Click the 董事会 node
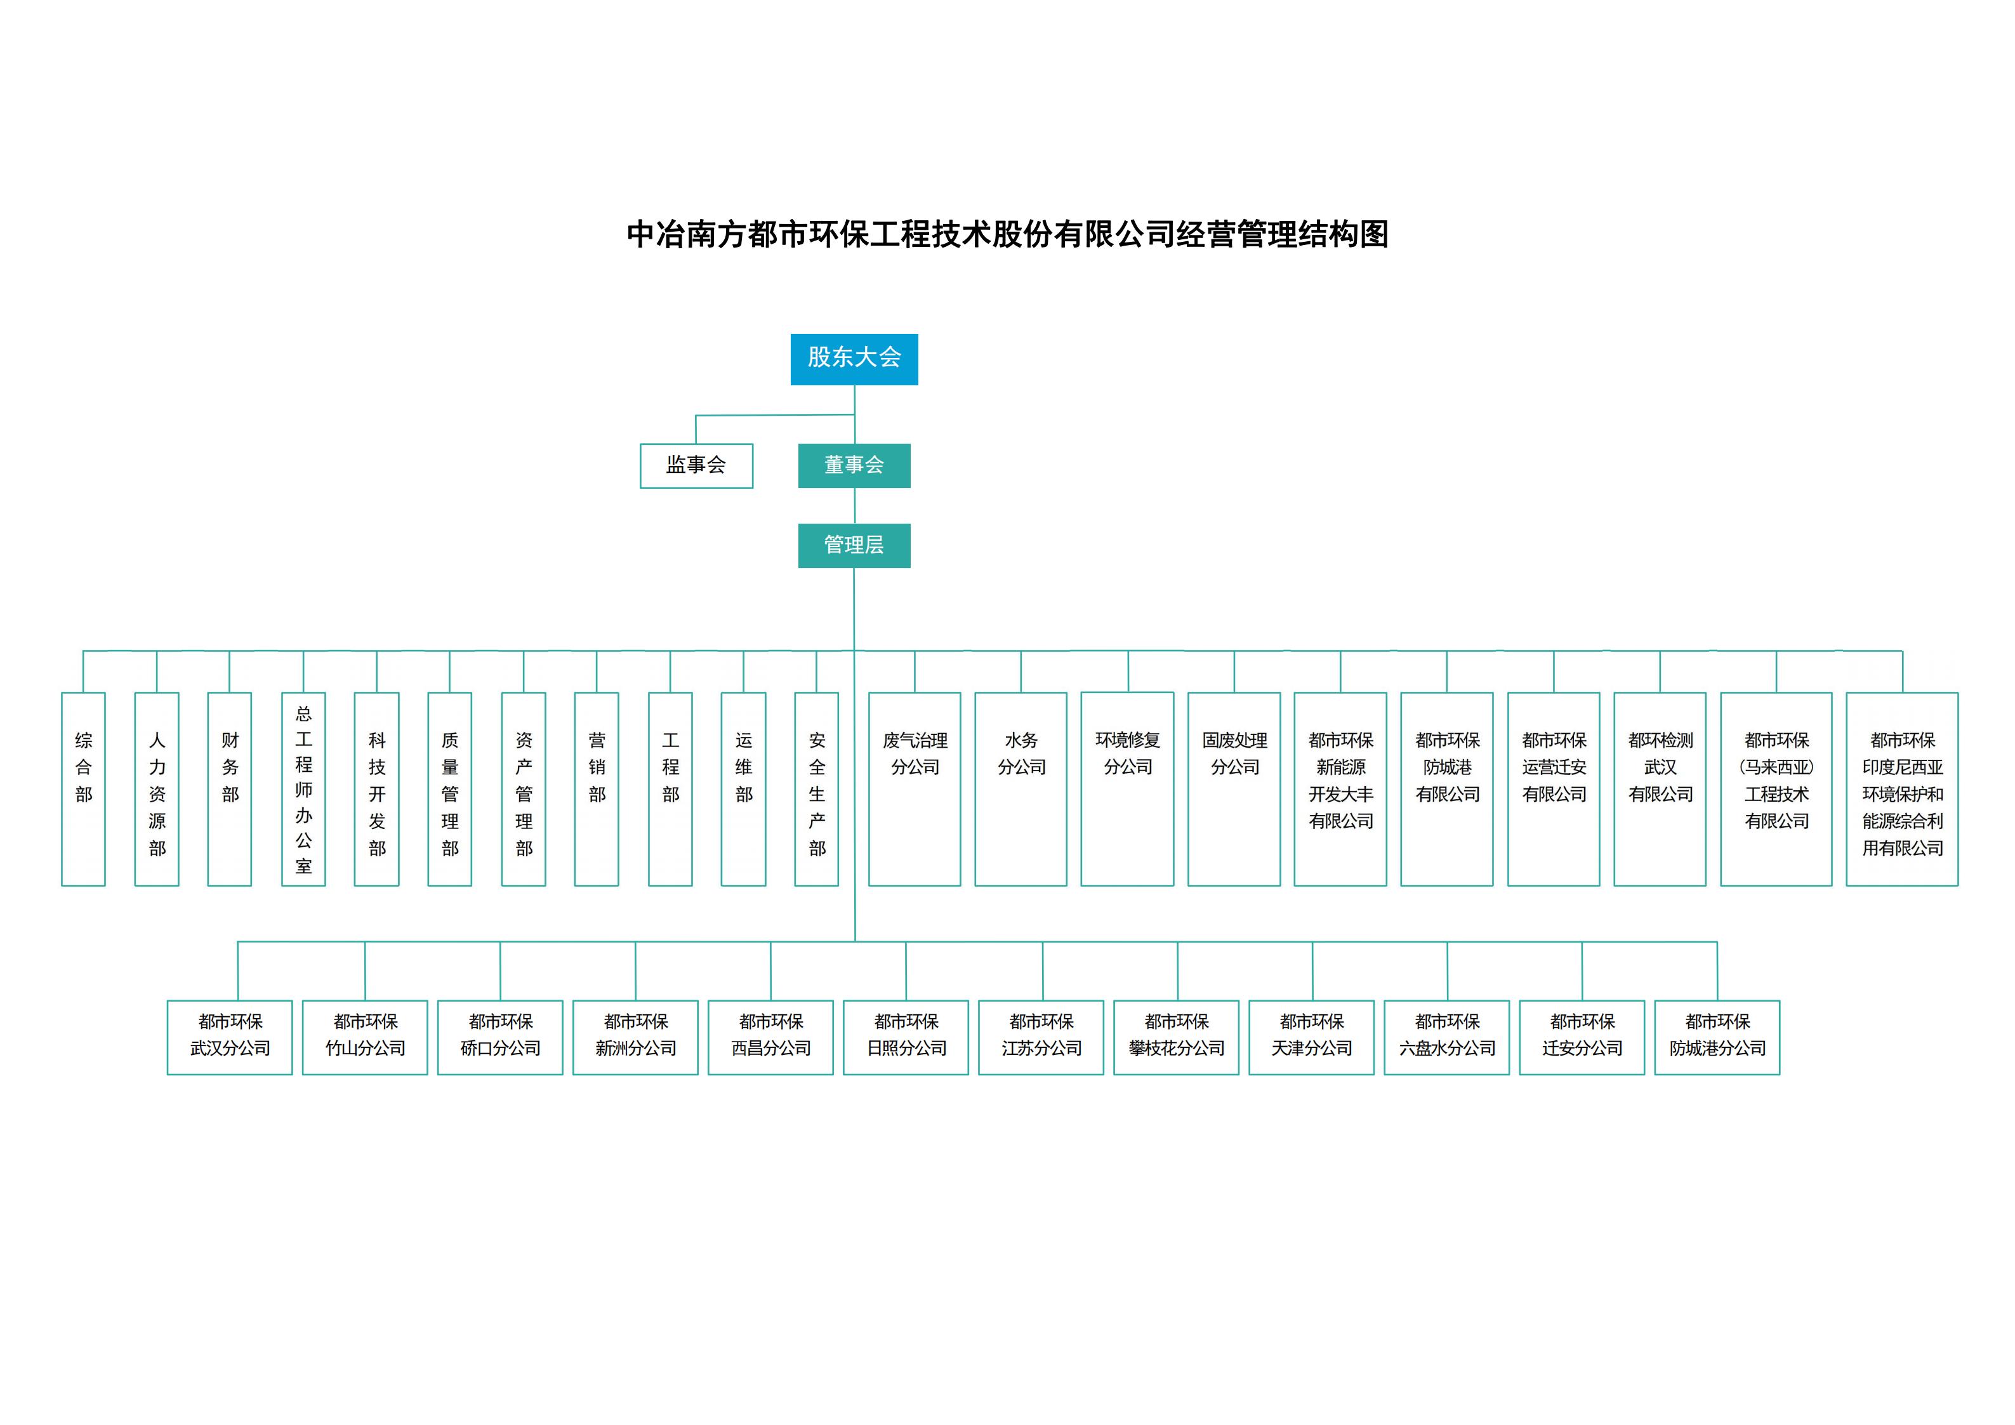The width and height of the screenshot is (2015, 1425). click(x=854, y=465)
